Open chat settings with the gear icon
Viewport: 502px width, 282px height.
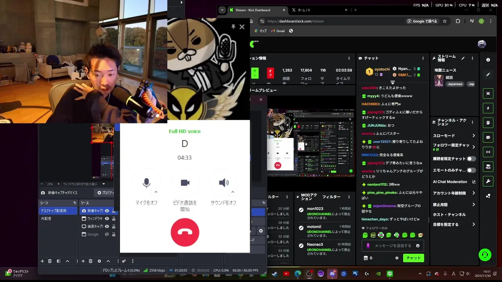tap(397, 258)
